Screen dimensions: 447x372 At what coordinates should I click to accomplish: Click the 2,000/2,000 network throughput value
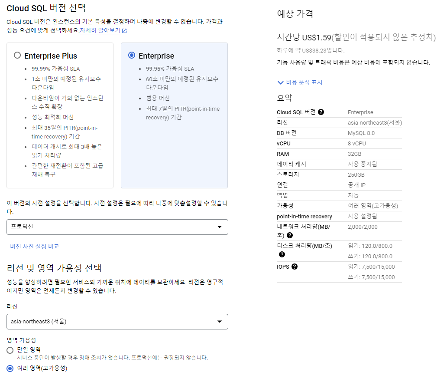click(x=363, y=227)
